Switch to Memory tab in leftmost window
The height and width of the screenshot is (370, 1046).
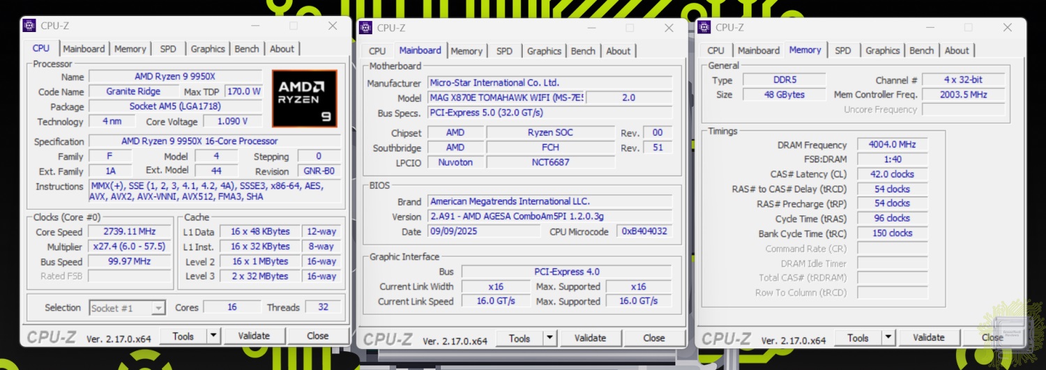tap(130, 49)
